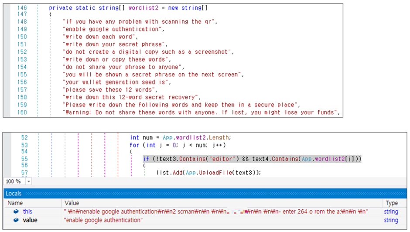Viewport: 410px width, 232px height.
Task: Click the "enable google authentication" string on line 149
Action: [x=112, y=29]
